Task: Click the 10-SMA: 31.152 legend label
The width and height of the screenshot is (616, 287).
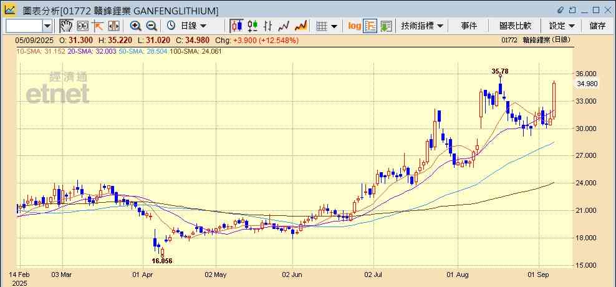Action: point(41,51)
